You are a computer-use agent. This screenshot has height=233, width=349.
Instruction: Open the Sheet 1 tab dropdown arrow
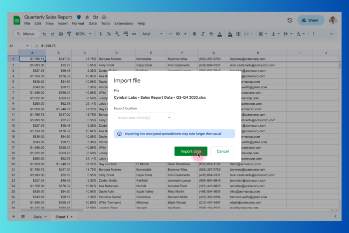[72, 217]
